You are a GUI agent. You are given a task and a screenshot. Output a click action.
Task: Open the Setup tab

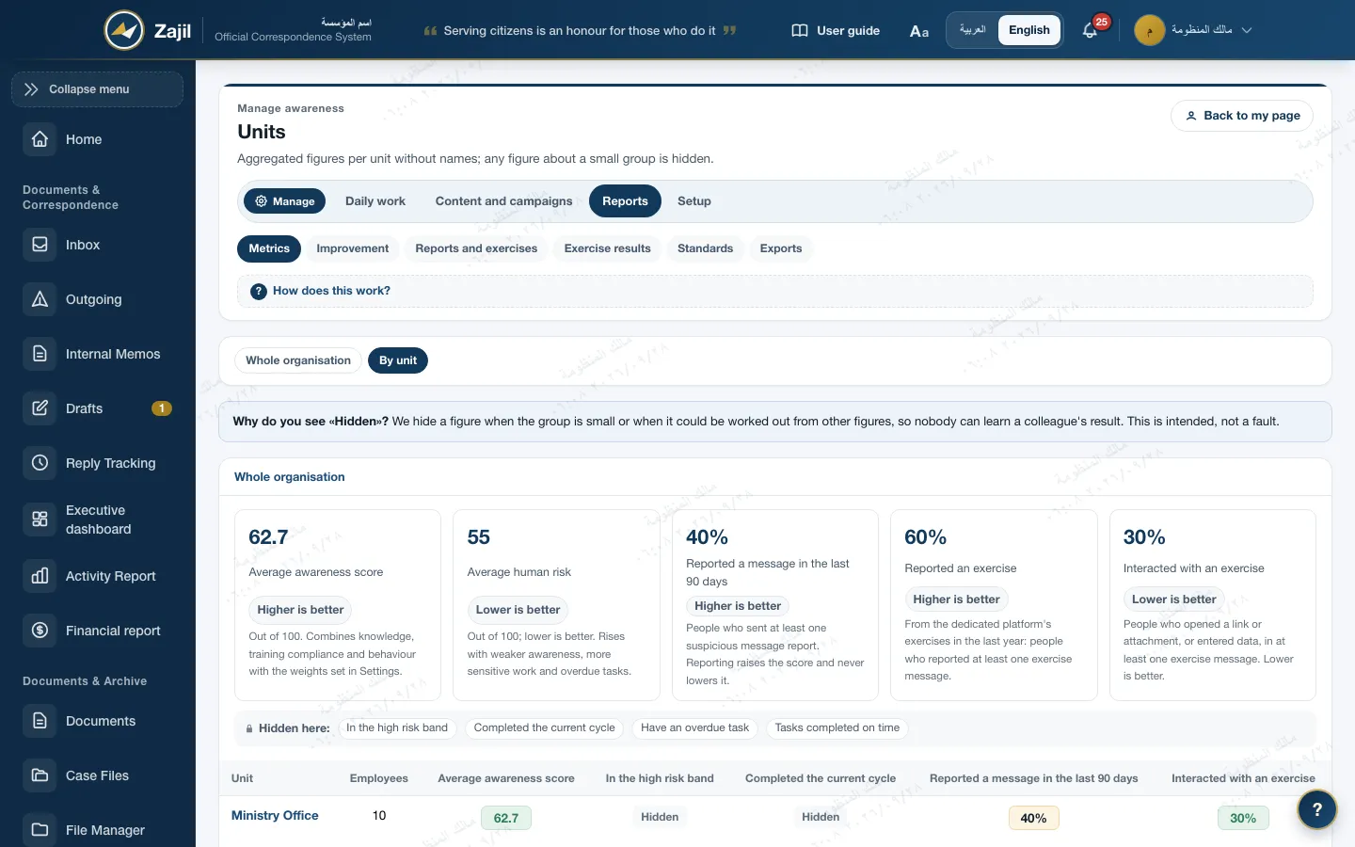[x=694, y=201]
